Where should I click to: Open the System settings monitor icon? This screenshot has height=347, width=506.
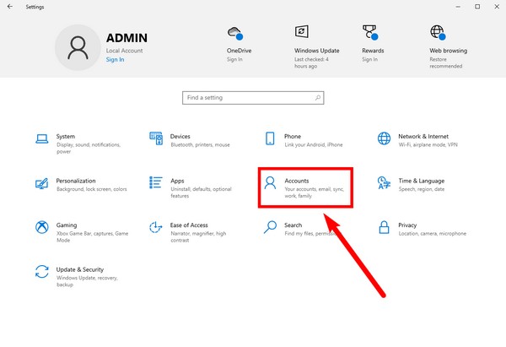coord(42,139)
